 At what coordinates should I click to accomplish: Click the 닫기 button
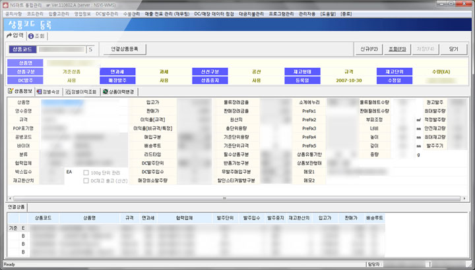454,49
